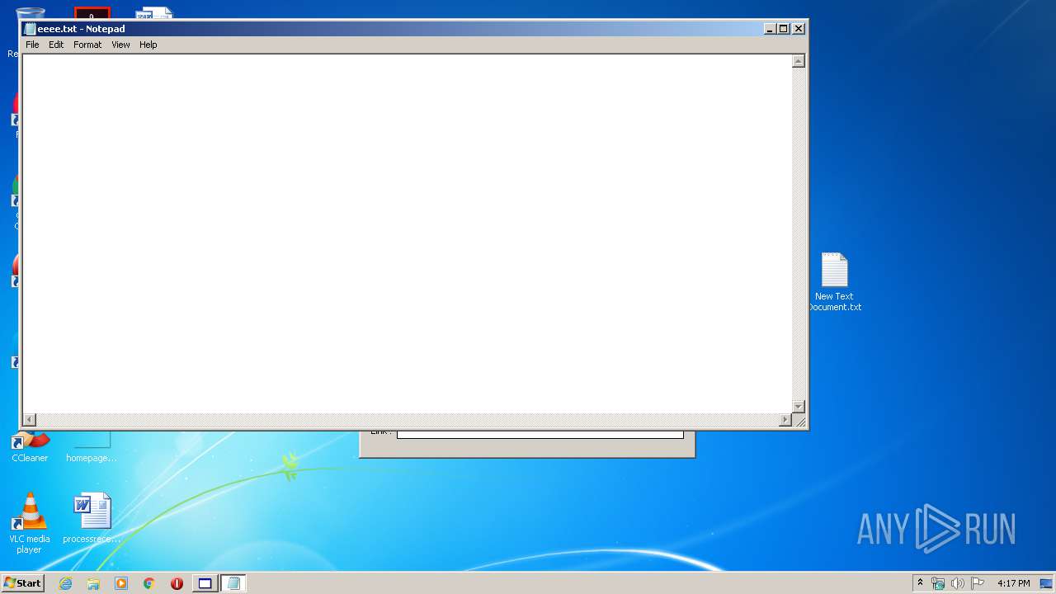
Task: Select the CCleaner desktop shortcut
Action: click(30, 447)
